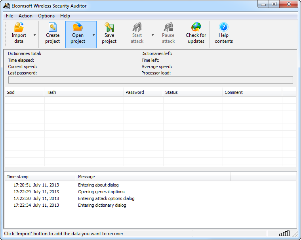Select log entry 'Opening general options'
This screenshot has width=301, height=240.
(x=101, y=192)
